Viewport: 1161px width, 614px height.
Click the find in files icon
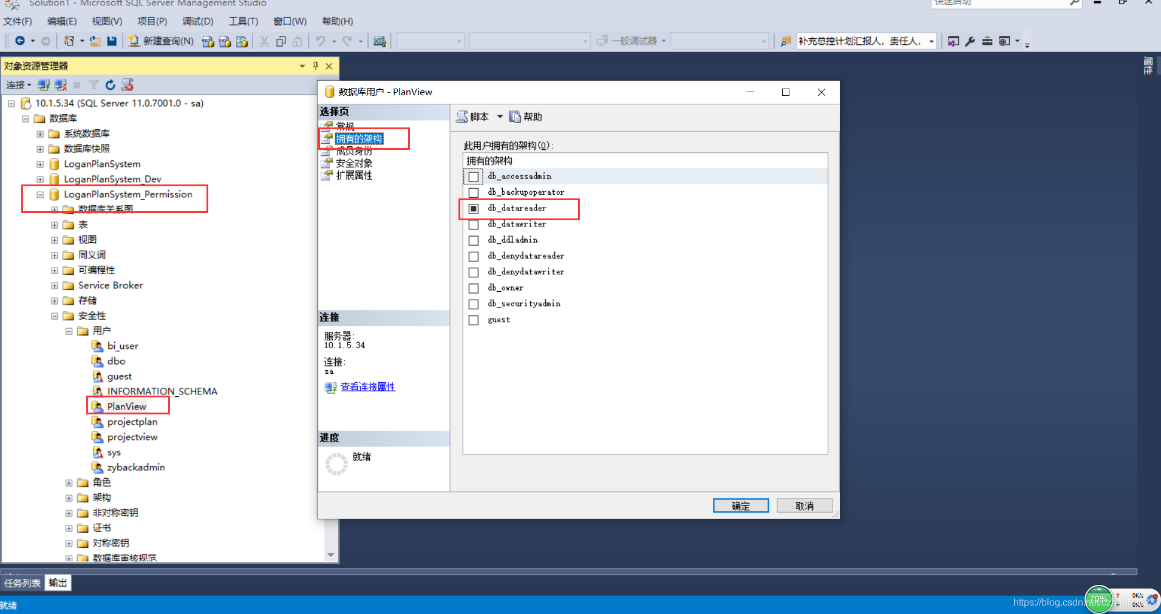coord(785,41)
